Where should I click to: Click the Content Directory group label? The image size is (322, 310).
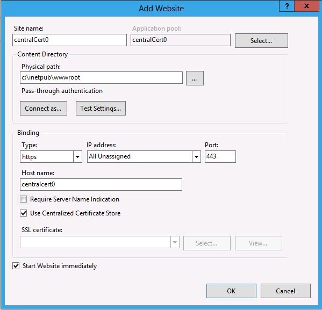[42, 54]
